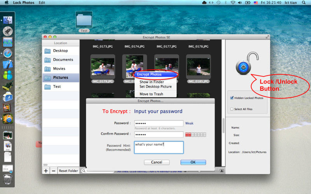Select the IMG_0179.JPG photo thumbnail
The width and height of the screenshot is (311, 194).
click(103, 67)
